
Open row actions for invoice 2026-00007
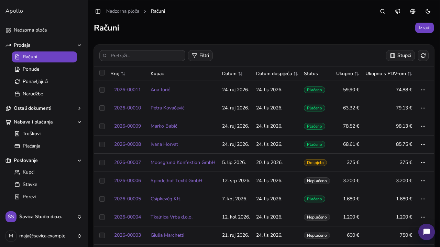[423, 163]
